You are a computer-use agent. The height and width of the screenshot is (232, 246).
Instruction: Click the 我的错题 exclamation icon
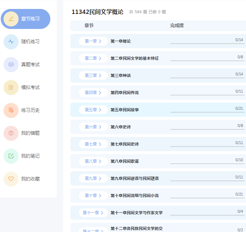pyautogui.click(x=11, y=133)
